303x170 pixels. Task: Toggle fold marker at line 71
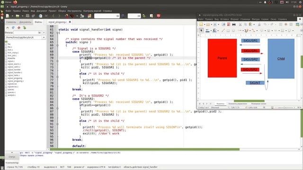point(57,61)
